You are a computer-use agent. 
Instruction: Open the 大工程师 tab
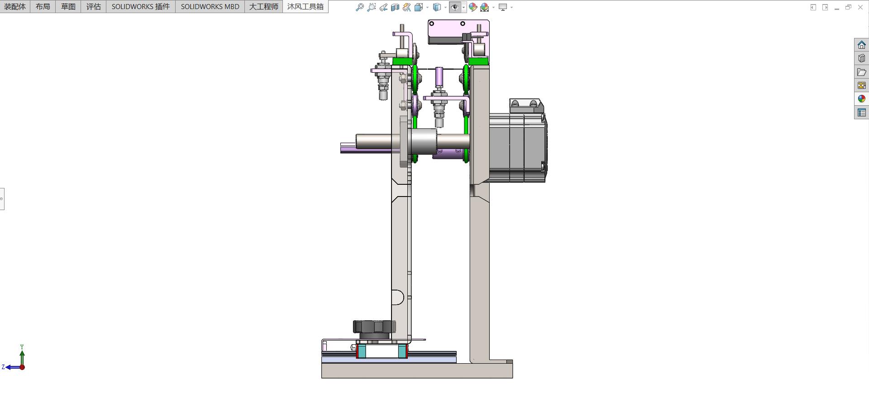(x=264, y=6)
